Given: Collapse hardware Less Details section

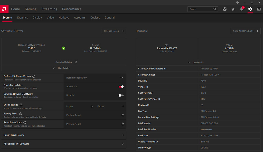Looking at the screenshot, I should click(x=196, y=63).
